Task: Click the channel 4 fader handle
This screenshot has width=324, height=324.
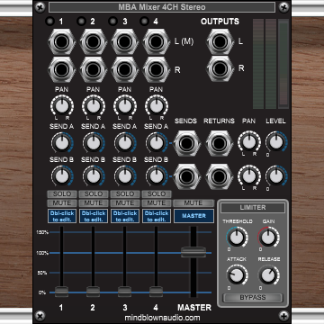Action: tap(157, 292)
